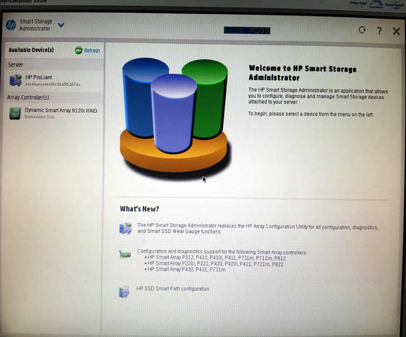406x337 pixels.
Task: Select the HP ProLiant server entry
Action: (54, 81)
